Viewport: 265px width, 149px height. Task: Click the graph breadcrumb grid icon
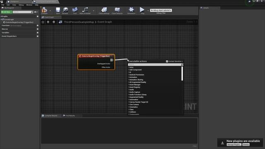60,22
